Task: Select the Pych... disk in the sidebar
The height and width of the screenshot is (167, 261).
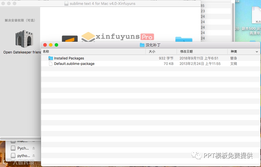Action: 20,148
